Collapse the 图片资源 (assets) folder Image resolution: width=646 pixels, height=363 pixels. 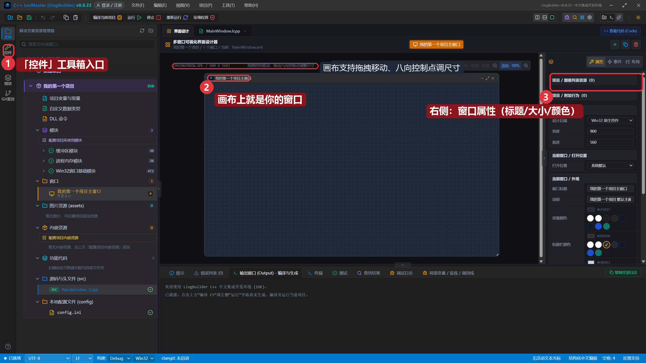[37, 206]
